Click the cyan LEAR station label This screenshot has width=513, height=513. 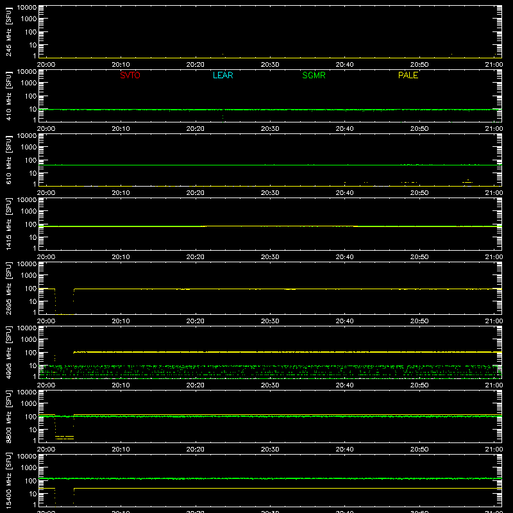click(223, 75)
